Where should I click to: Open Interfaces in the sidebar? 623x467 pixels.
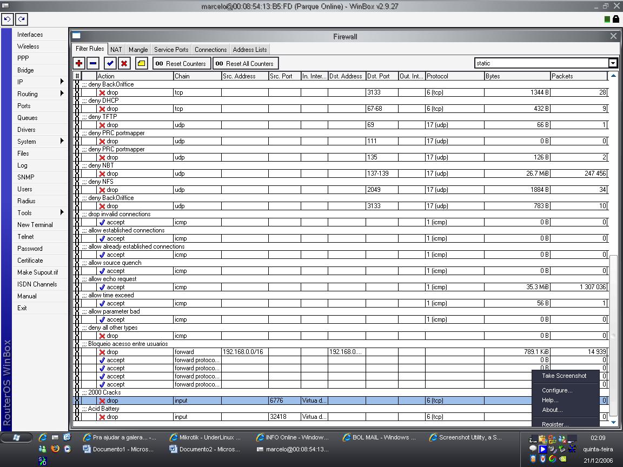click(x=30, y=35)
